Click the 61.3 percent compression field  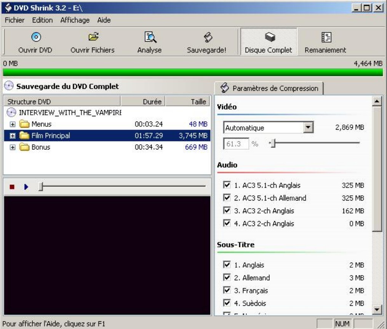(x=236, y=144)
